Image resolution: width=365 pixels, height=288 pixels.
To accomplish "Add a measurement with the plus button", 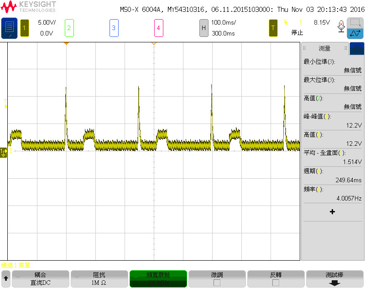I will [333, 212].
